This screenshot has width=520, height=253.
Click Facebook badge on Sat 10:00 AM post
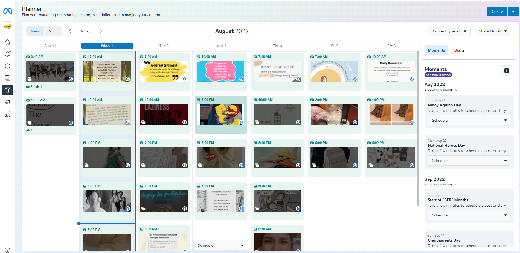[x=412, y=79]
